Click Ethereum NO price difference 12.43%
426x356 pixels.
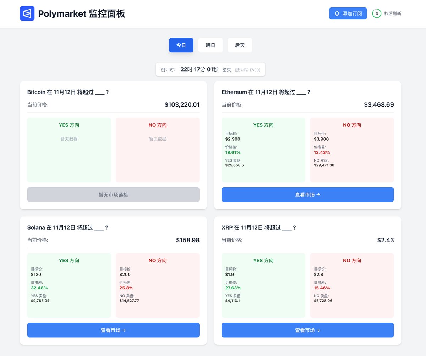point(322,152)
